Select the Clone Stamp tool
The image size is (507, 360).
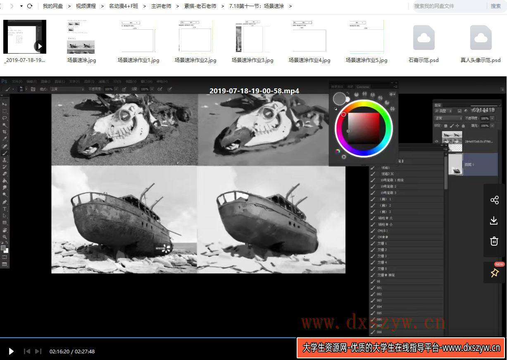click(5, 160)
